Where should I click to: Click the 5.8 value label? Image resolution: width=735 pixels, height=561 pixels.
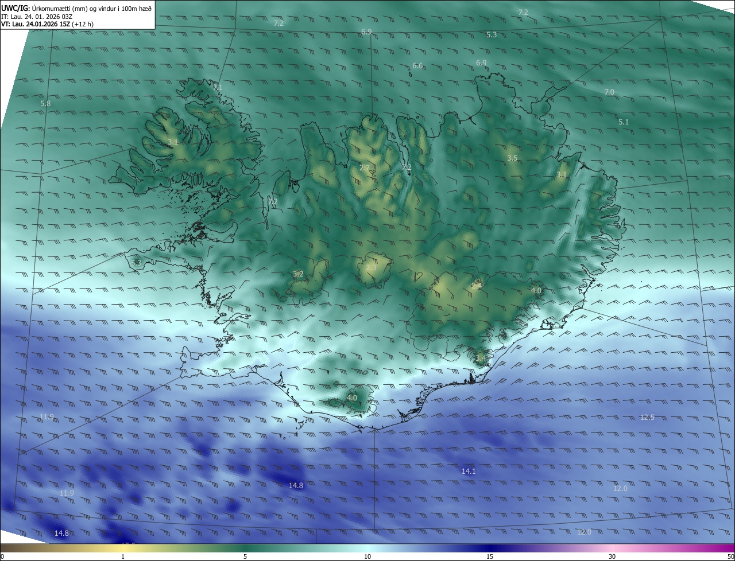click(x=45, y=103)
